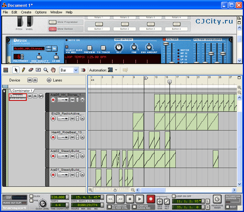The image size is (244, 212).
Task: Open the File menu
Action: (x=5, y=12)
